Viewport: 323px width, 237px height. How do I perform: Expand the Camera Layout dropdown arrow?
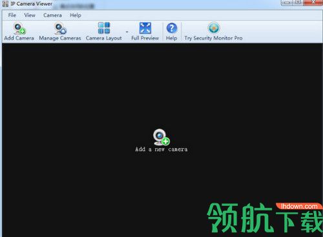pyautogui.click(x=127, y=32)
